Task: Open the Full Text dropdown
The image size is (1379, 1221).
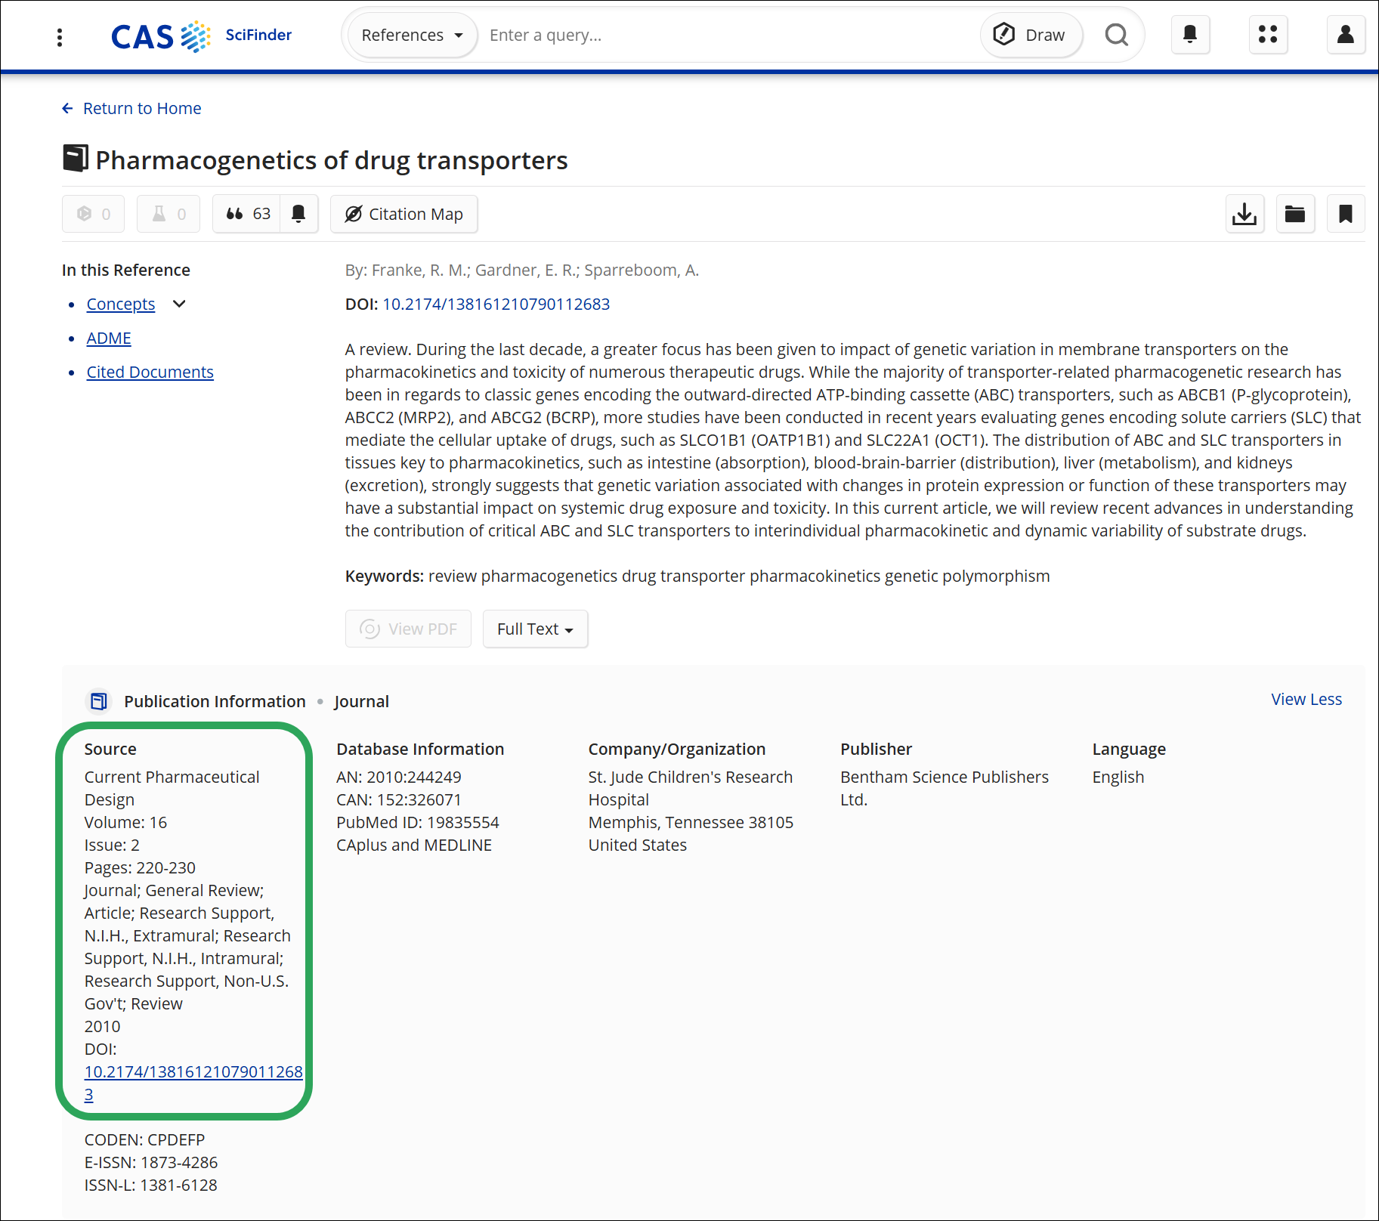Action: pyautogui.click(x=535, y=629)
